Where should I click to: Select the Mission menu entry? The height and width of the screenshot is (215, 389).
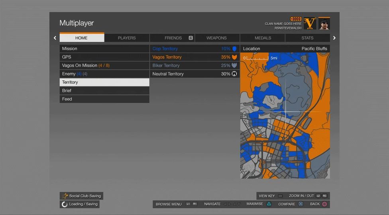tap(104, 49)
